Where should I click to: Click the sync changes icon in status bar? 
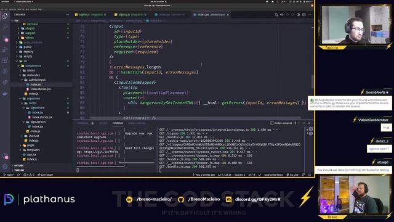tap(18, 175)
